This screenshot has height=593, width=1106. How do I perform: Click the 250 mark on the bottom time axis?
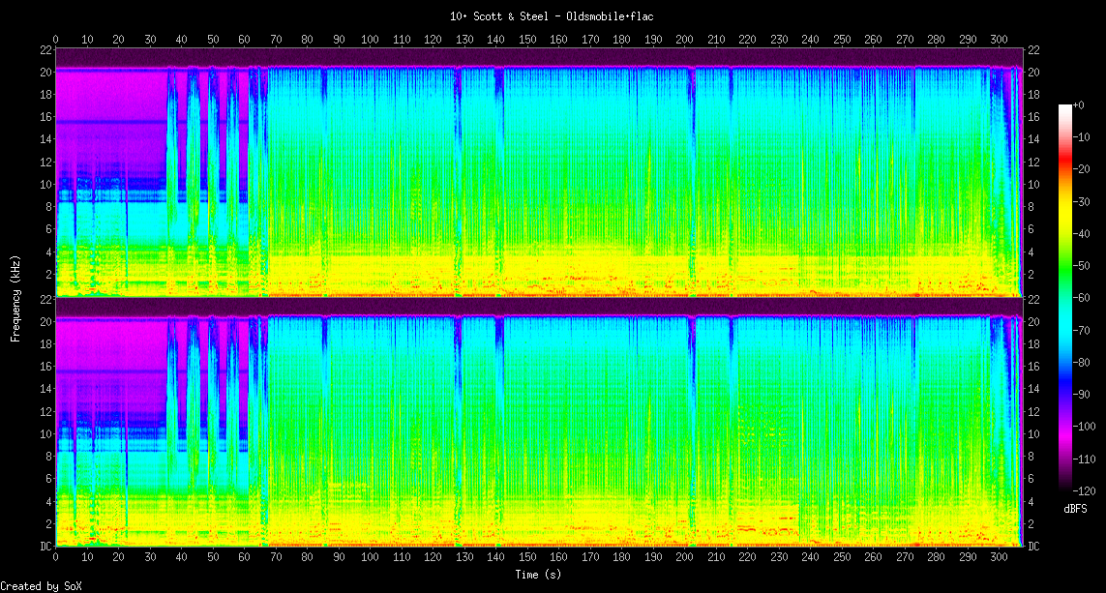coord(842,558)
